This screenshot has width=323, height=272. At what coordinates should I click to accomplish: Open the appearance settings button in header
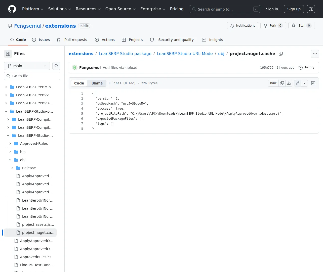(311, 9)
